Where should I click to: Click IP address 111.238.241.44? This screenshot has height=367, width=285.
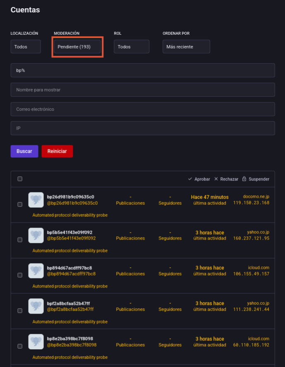click(x=251, y=309)
